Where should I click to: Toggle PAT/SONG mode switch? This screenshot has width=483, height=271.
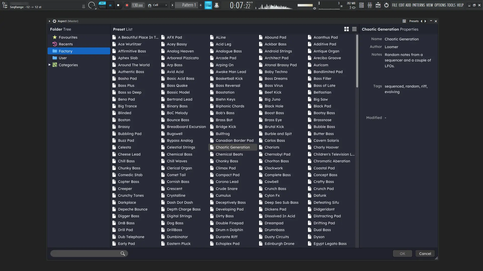tap(102, 5)
